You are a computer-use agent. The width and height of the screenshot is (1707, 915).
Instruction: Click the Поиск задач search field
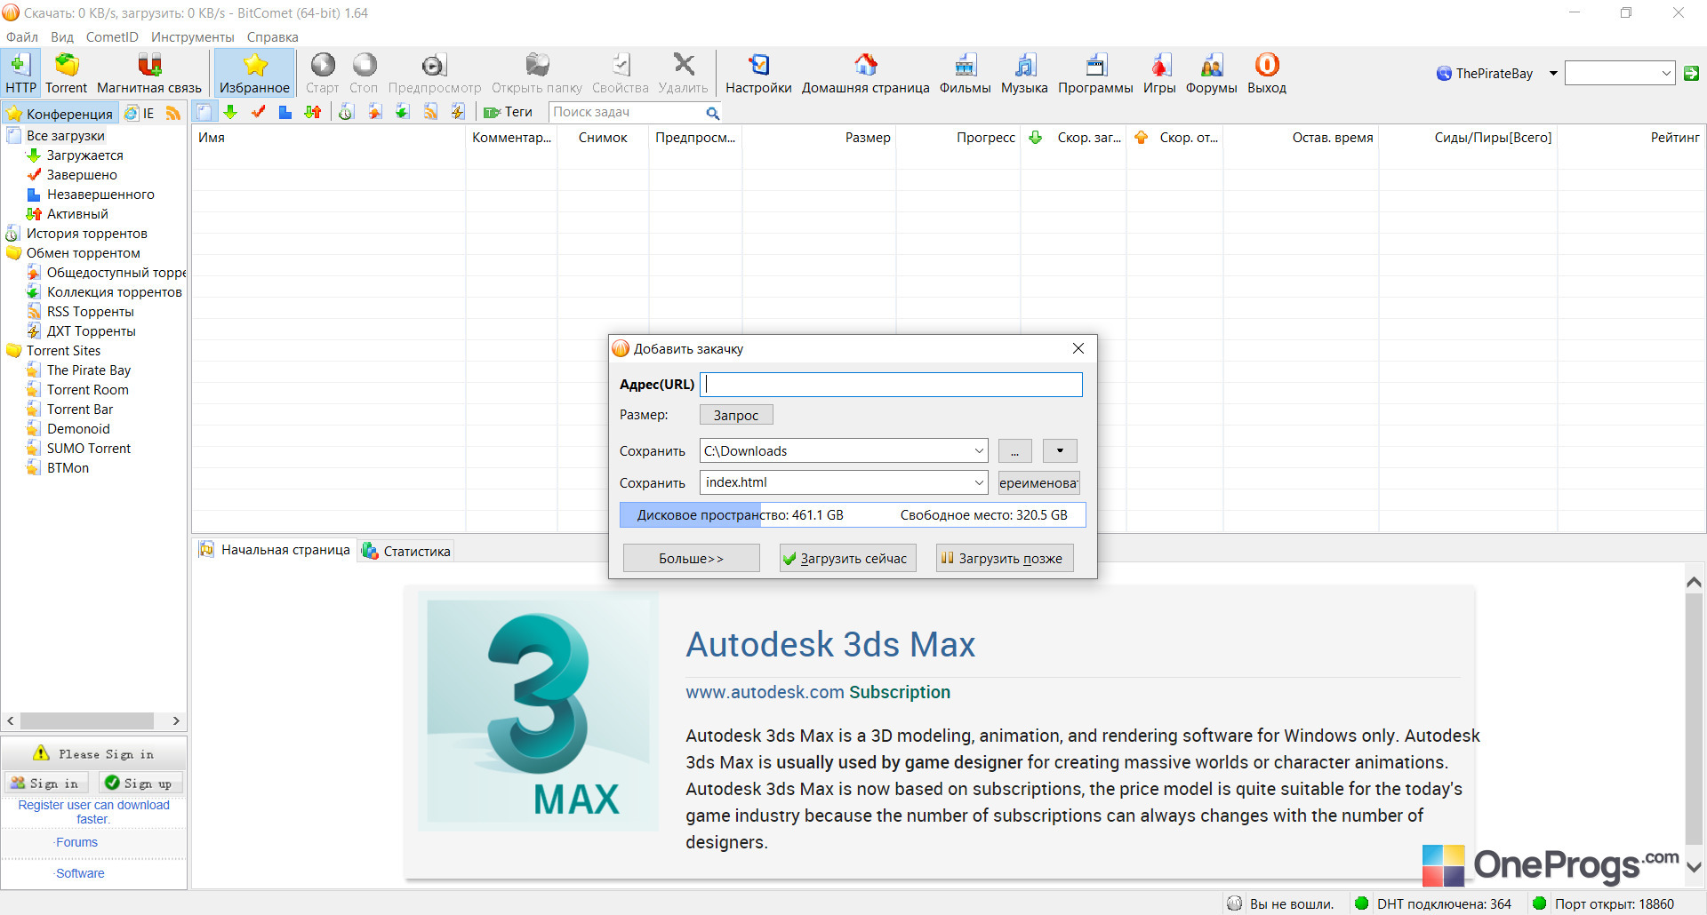[x=627, y=112]
